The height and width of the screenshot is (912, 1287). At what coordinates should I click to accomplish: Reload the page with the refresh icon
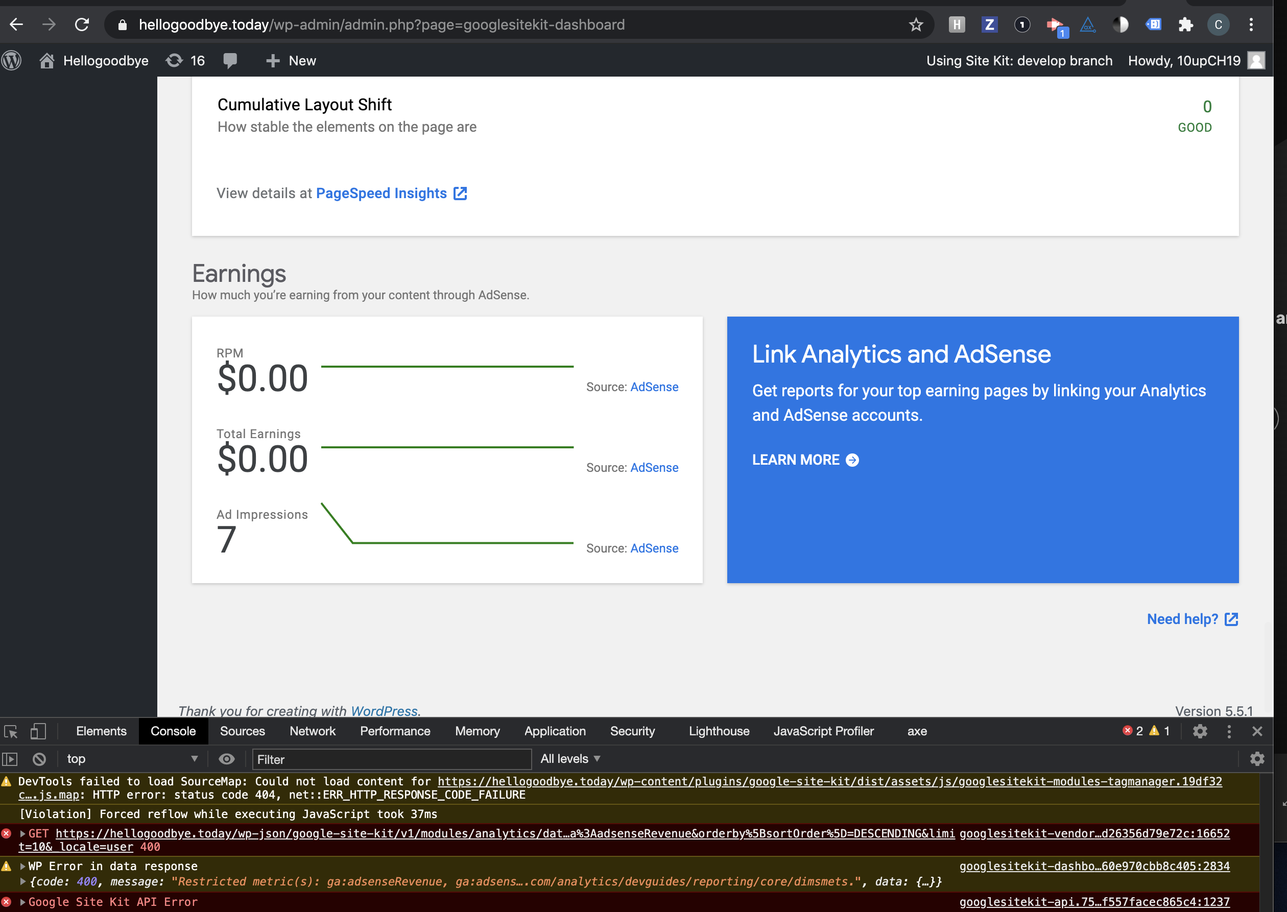[x=82, y=25]
